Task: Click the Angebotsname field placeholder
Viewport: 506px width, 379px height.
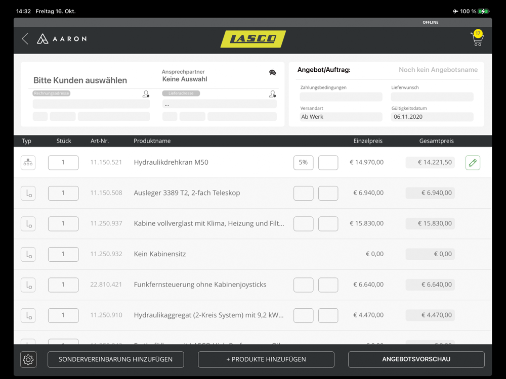Action: pos(438,70)
